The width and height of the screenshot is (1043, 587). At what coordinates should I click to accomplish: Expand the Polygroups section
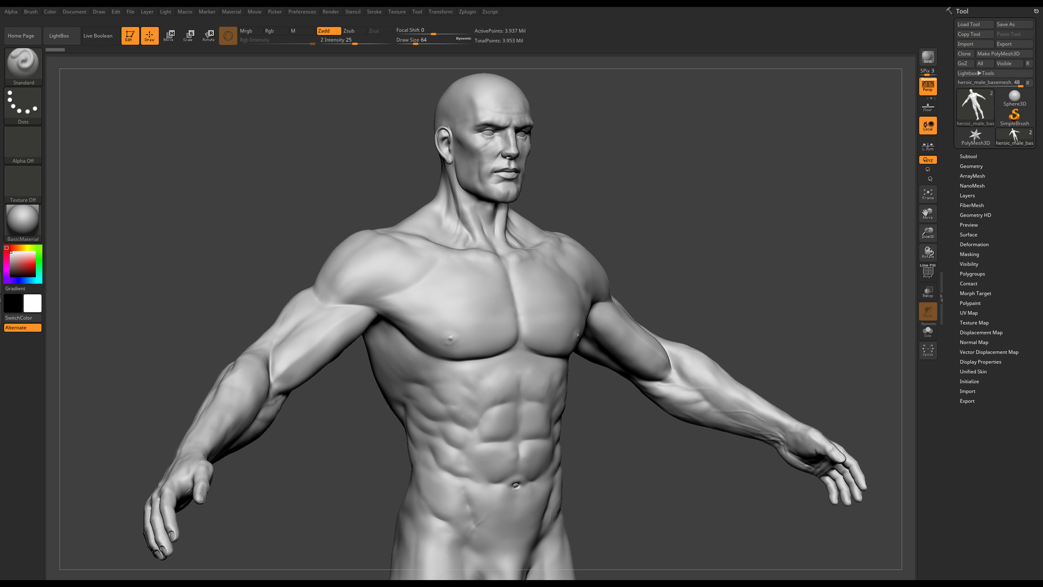pos(972,274)
